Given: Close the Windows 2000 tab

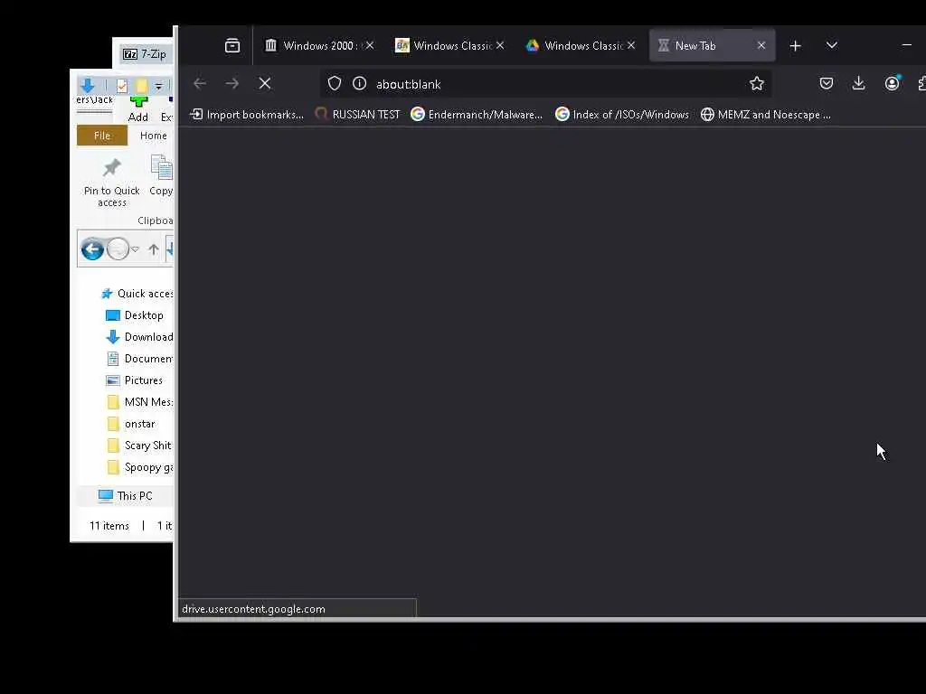Looking at the screenshot, I should (370, 45).
